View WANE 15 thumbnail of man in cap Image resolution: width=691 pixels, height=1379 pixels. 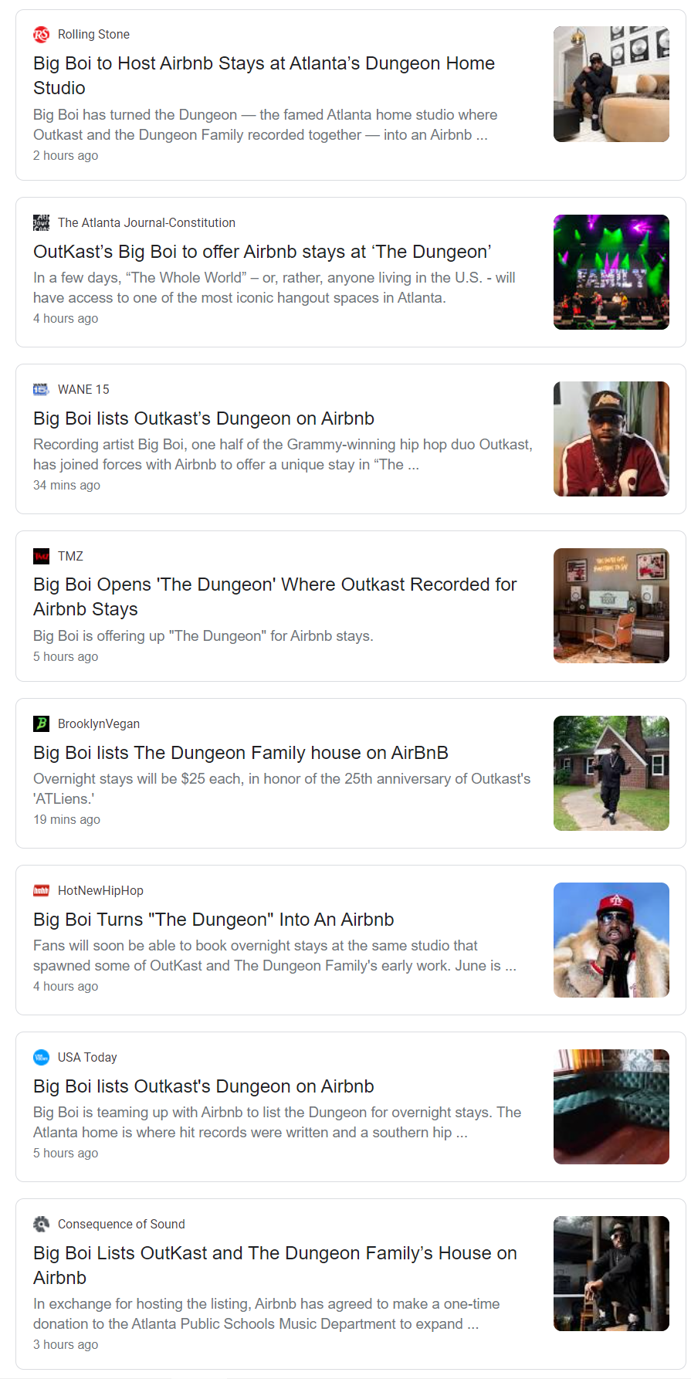click(611, 439)
